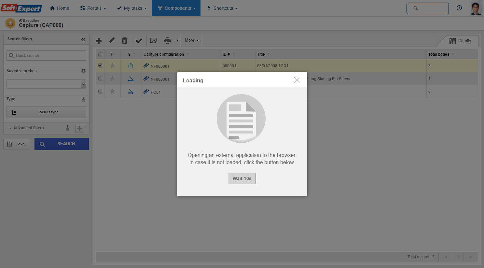Viewport: 484px width, 268px height.
Task: Click the view record eye icon
Action: (x=153, y=41)
